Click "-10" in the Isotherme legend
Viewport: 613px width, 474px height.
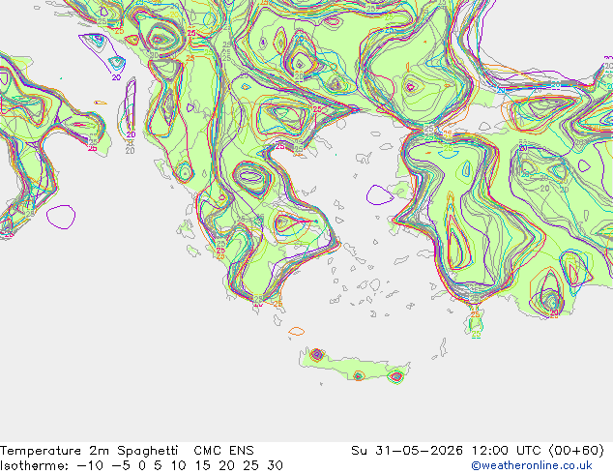(91, 466)
